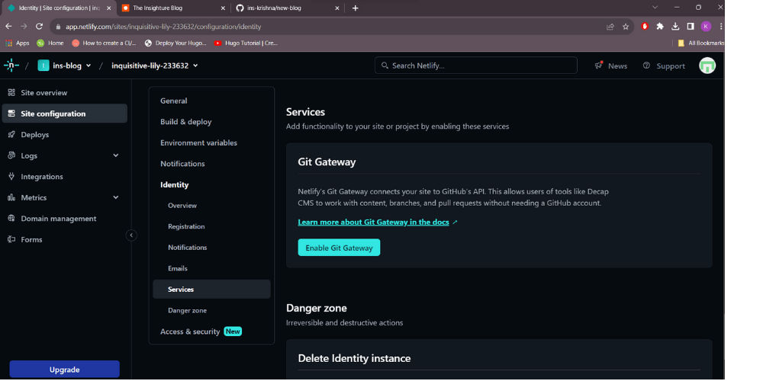Open the All Bookmarks folder

click(700, 43)
